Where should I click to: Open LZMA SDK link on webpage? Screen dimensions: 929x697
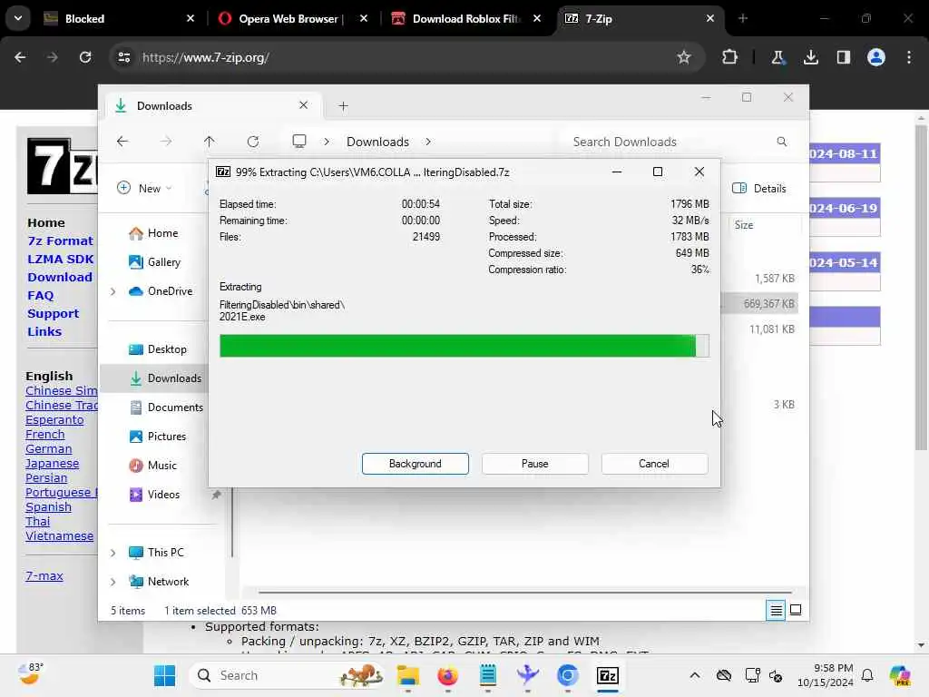60,259
